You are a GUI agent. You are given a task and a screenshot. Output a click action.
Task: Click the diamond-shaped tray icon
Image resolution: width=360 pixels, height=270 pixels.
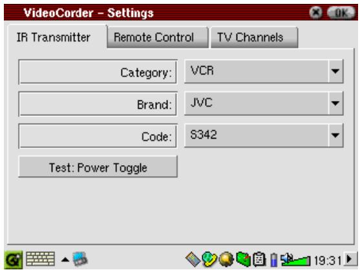193,260
